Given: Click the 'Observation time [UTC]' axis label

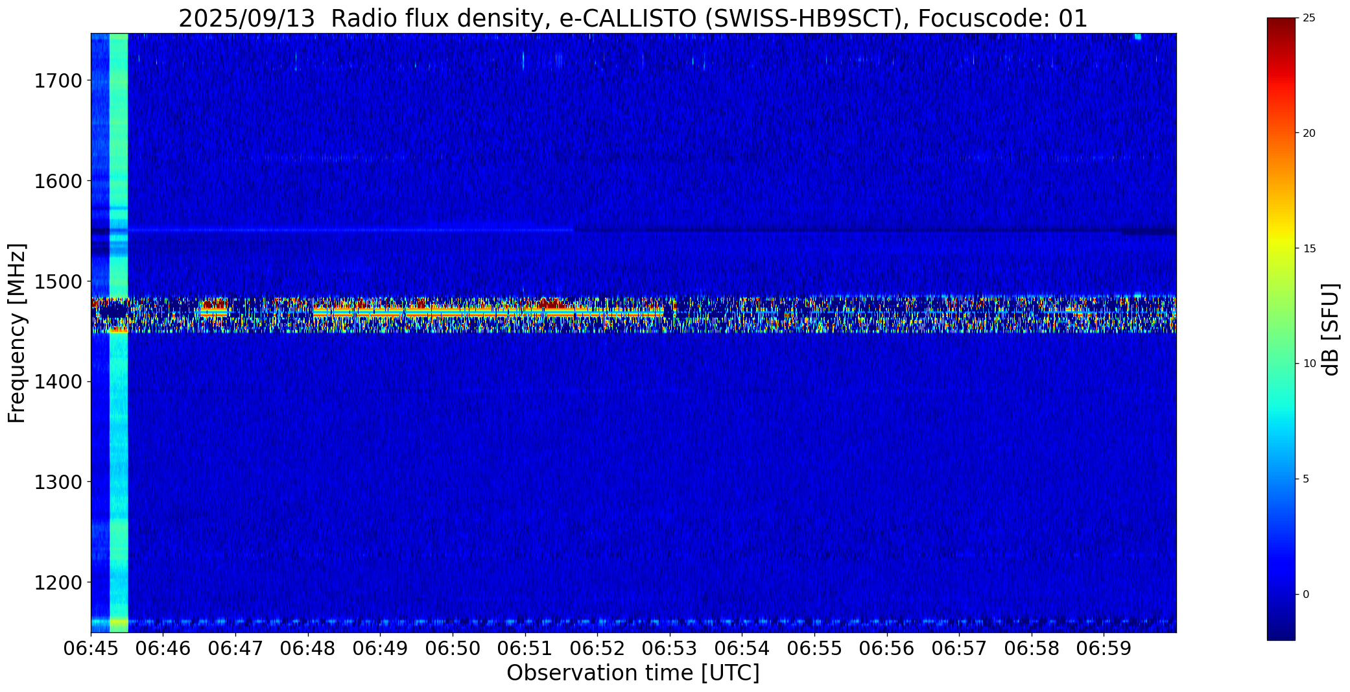Looking at the screenshot, I should [x=633, y=673].
